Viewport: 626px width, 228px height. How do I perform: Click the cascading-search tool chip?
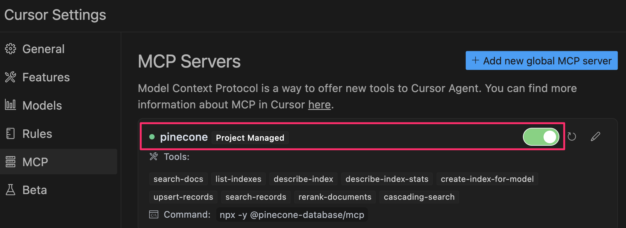coord(419,197)
